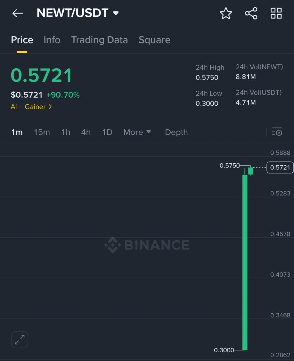Expand the More intervals dropdown
The height and width of the screenshot is (361, 294).
[x=137, y=132]
